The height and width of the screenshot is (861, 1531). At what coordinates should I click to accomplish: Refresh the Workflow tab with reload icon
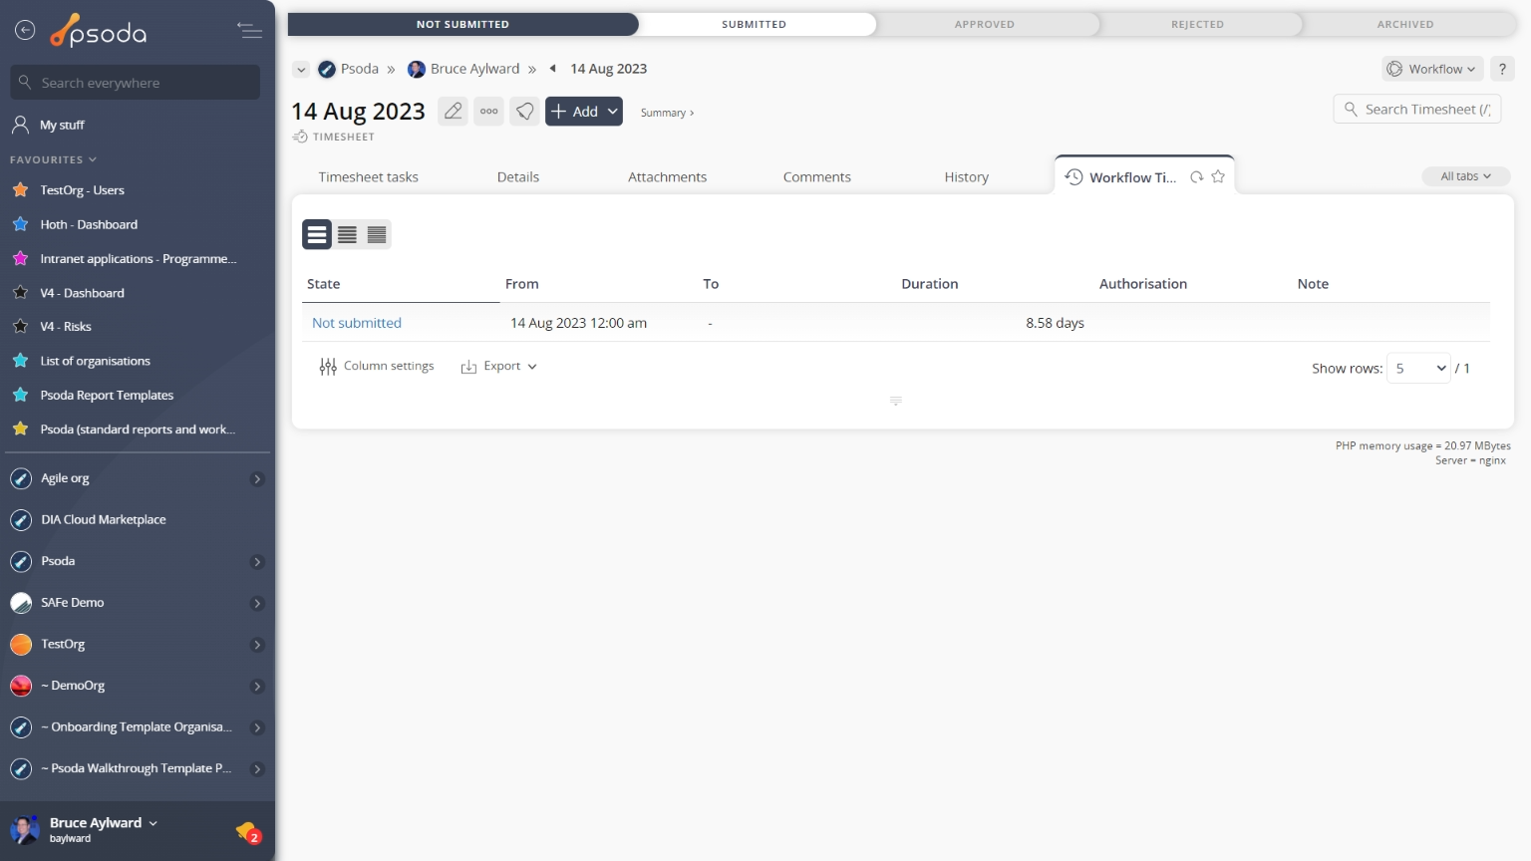pos(1196,177)
